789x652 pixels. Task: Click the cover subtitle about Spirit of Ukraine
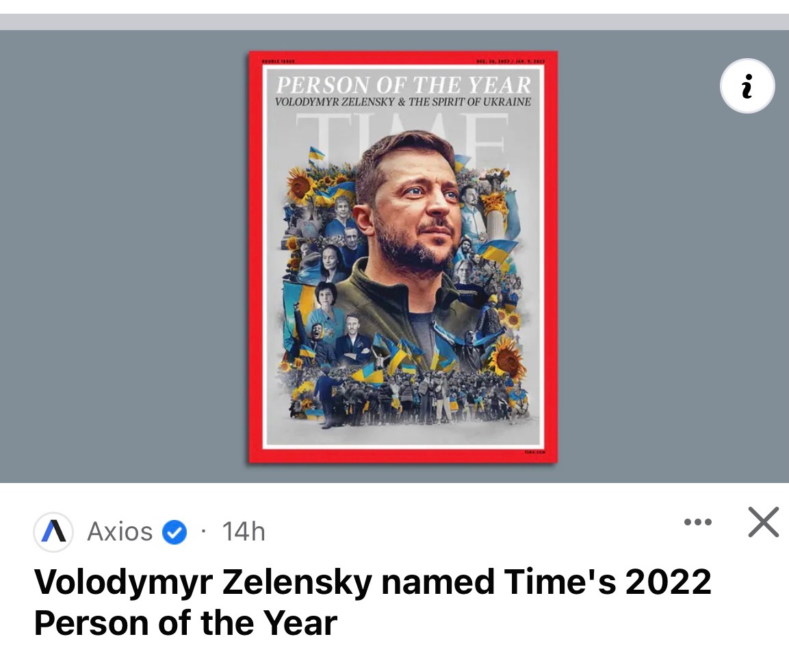click(x=402, y=102)
